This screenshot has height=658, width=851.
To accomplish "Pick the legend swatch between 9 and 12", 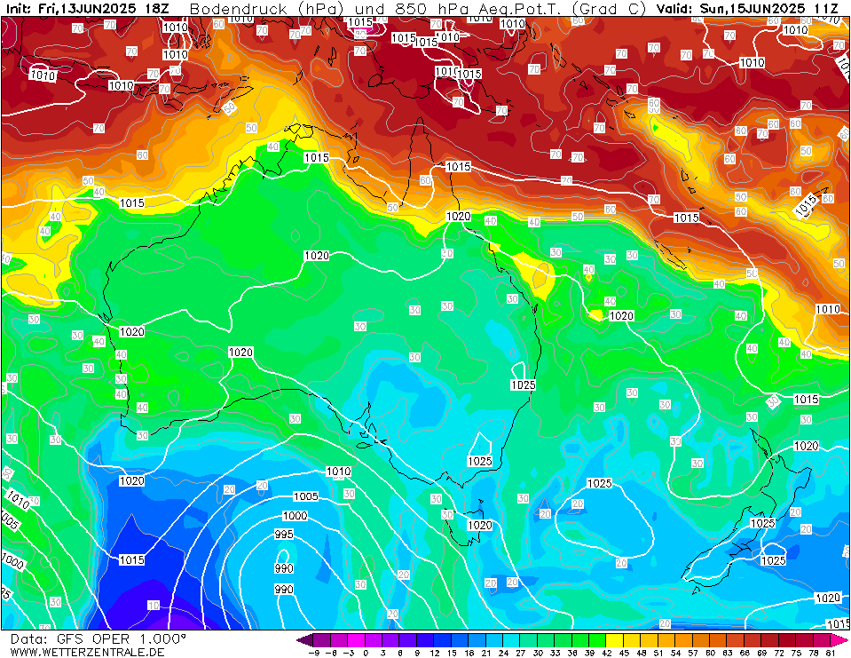I will click(425, 640).
